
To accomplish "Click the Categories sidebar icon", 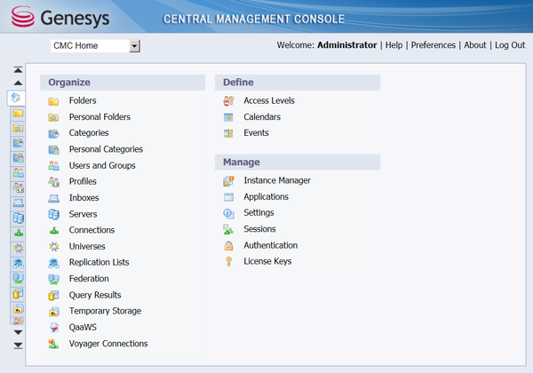I will pos(18,143).
